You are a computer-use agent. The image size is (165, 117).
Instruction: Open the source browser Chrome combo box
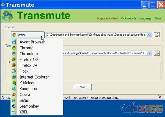coord(28,35)
